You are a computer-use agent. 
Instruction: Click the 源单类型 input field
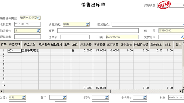[28, 37]
